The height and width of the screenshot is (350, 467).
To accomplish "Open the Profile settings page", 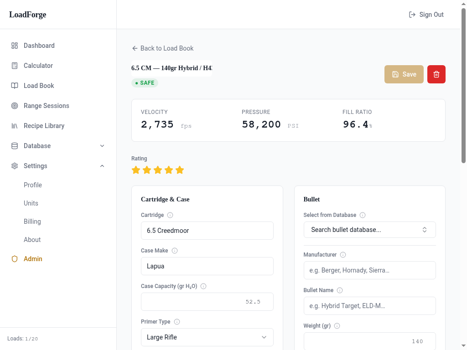I will pyautogui.click(x=33, y=185).
